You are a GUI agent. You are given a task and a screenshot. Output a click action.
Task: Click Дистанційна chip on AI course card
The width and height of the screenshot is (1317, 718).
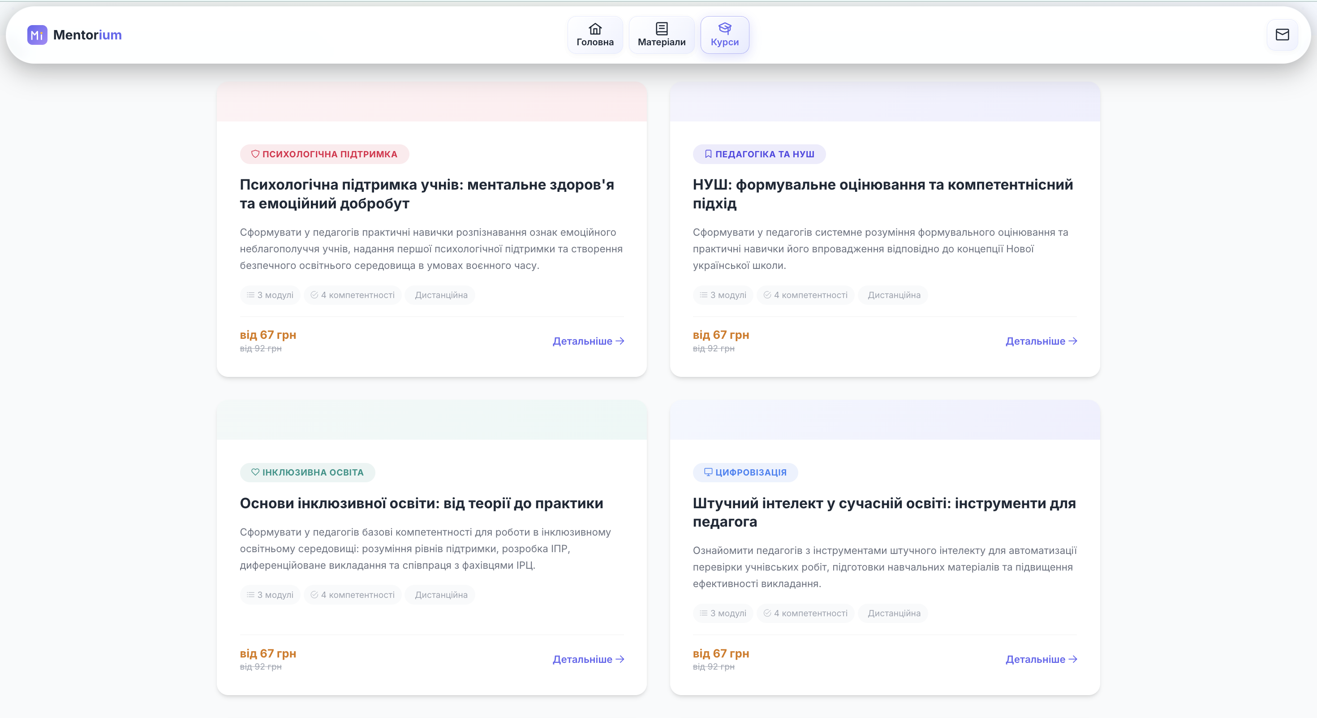click(x=893, y=613)
